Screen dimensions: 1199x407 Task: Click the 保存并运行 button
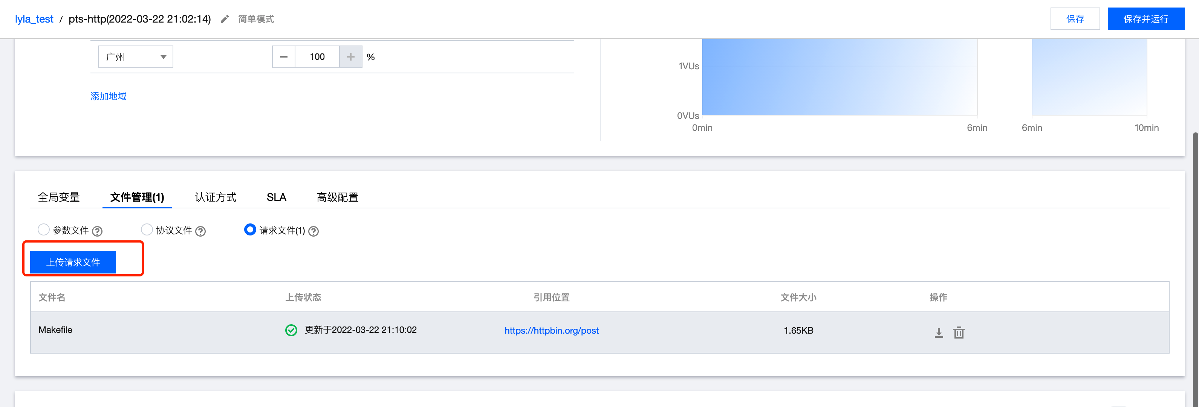1145,19
